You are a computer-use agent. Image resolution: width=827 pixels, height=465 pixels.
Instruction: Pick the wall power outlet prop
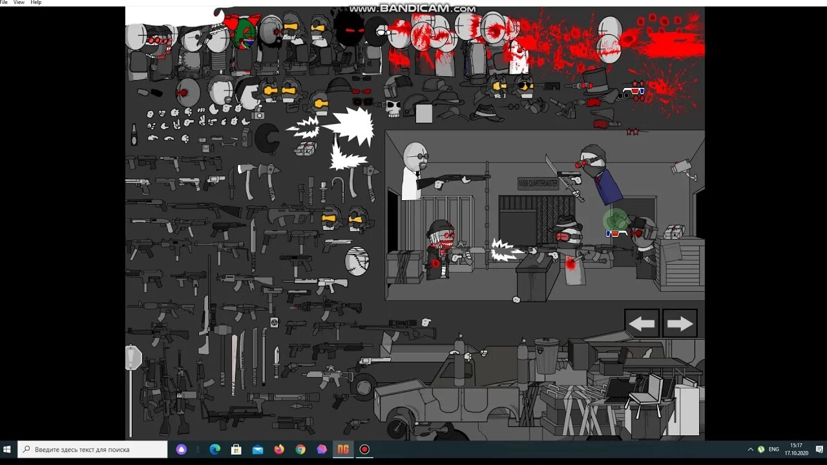[274, 322]
